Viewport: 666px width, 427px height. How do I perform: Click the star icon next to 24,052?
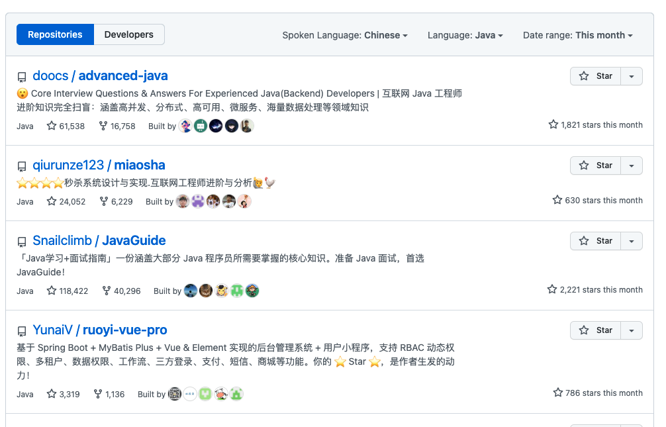pos(51,201)
